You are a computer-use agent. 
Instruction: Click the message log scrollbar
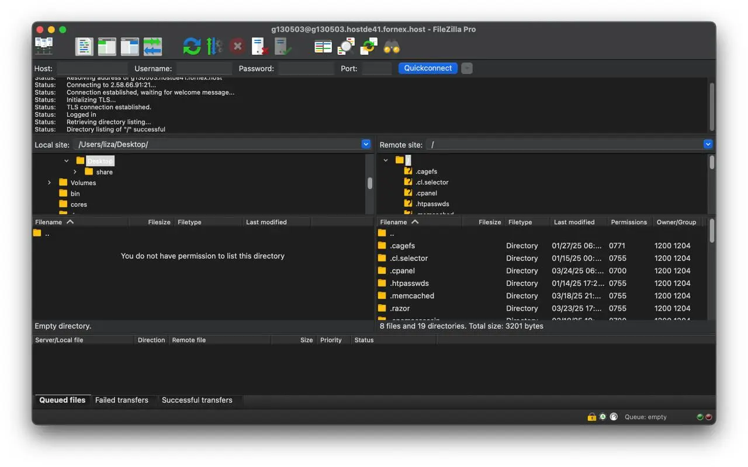click(x=712, y=106)
